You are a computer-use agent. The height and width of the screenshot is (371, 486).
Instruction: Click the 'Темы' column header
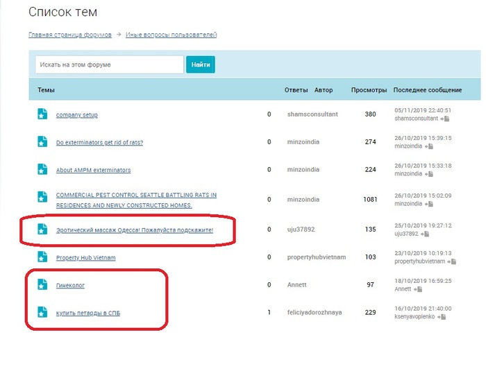pyautogui.click(x=46, y=90)
